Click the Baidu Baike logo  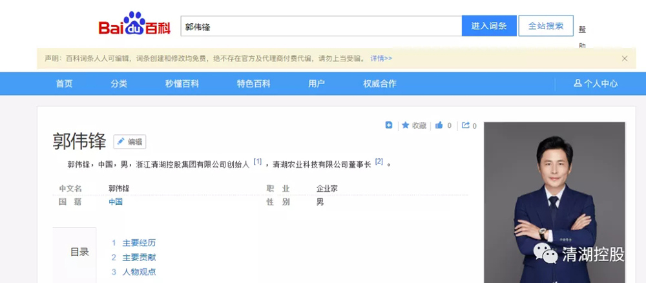pos(135,26)
